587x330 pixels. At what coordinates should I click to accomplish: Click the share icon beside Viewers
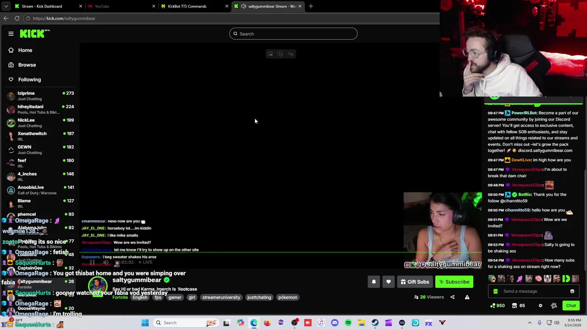(x=452, y=297)
